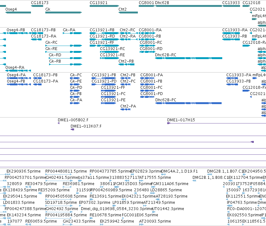Click the Dhc62B-PC protein feature bar

(x=188, y=103)
